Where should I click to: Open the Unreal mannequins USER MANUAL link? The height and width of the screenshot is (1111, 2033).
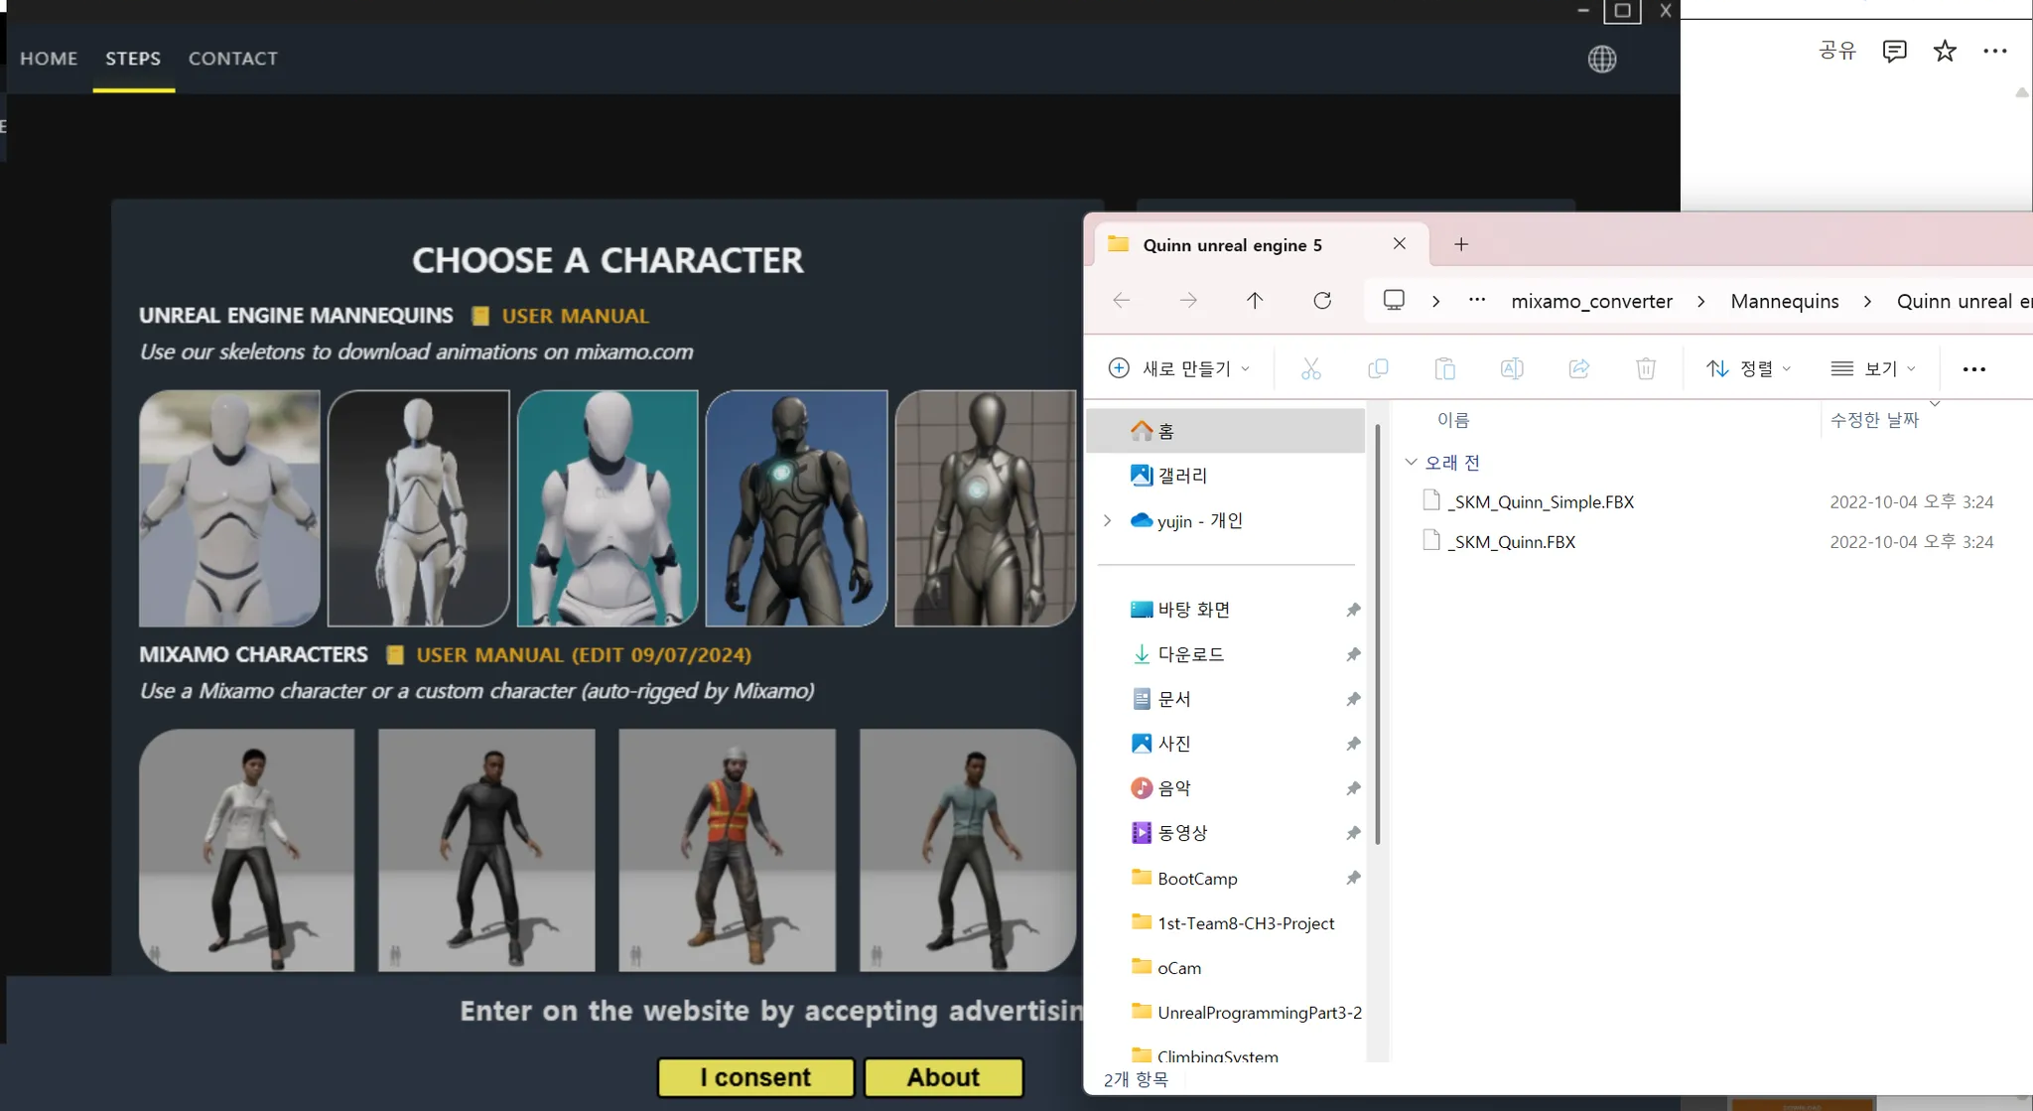tap(575, 317)
